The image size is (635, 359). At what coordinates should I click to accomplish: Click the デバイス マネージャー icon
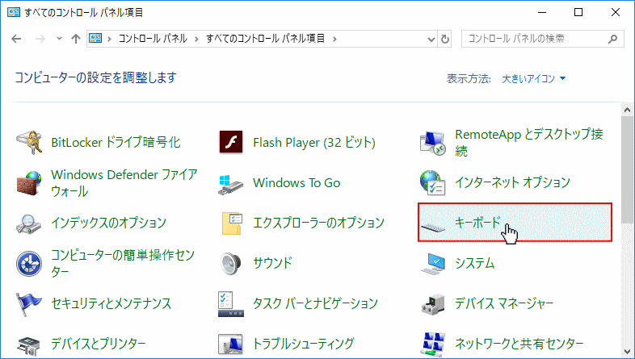pos(432,304)
